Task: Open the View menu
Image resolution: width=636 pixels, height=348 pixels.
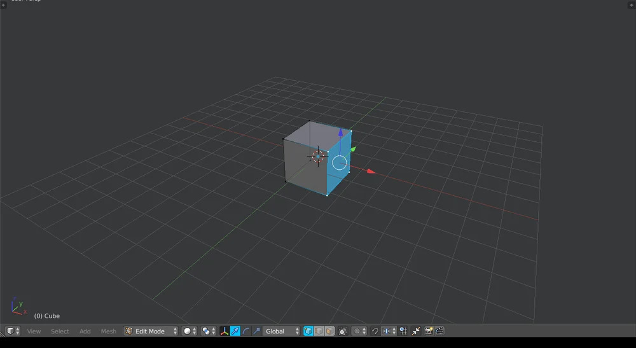Action: click(34, 331)
